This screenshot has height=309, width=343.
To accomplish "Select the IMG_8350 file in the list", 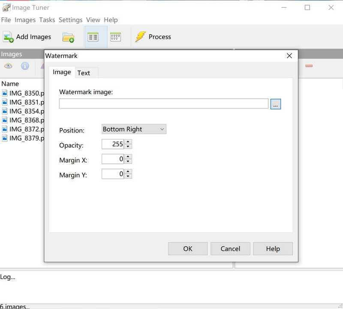I will (x=23, y=93).
